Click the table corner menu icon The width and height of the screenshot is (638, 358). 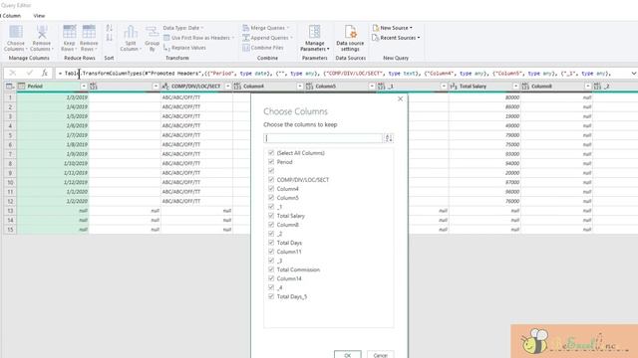coord(10,87)
